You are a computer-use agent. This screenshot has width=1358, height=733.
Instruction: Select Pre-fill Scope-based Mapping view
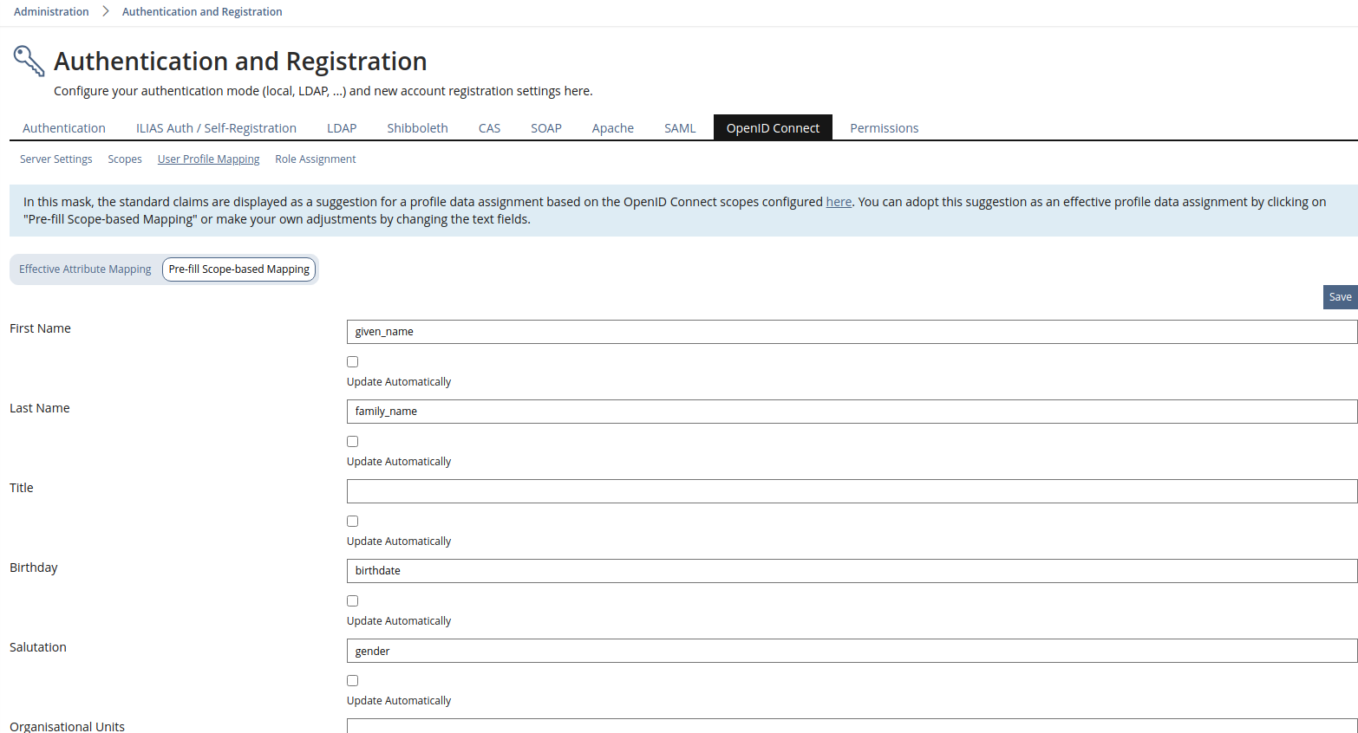pyautogui.click(x=238, y=269)
